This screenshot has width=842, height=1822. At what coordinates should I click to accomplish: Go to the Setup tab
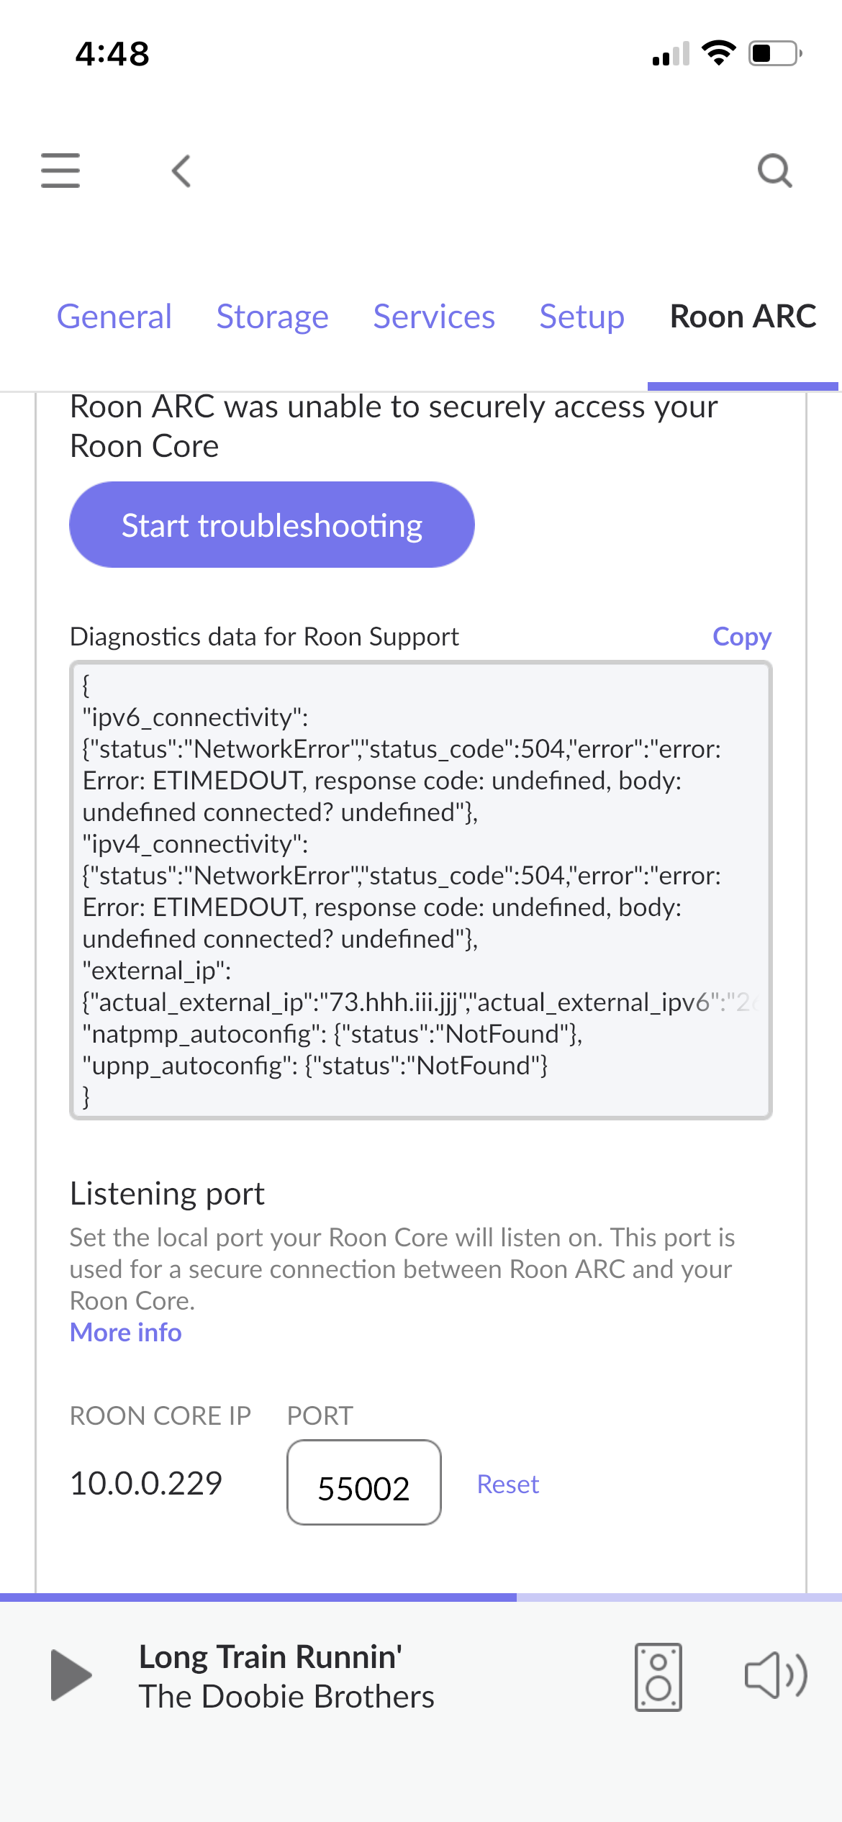[581, 317]
